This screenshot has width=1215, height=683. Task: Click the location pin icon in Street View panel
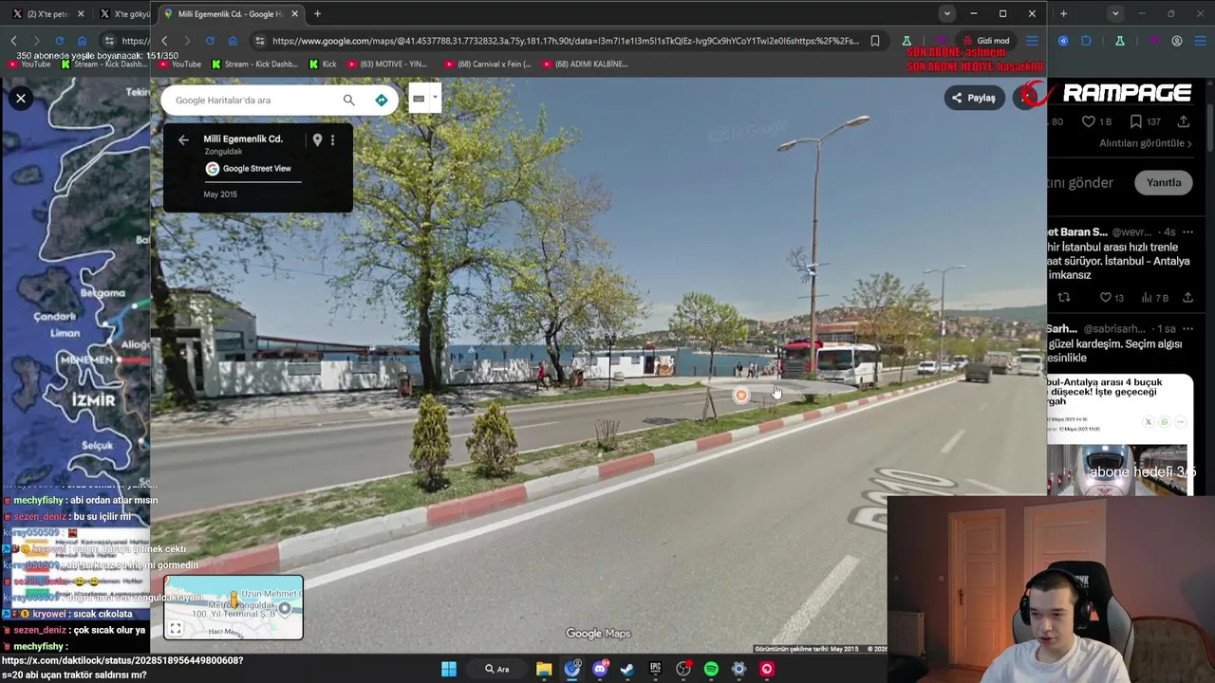coord(317,139)
